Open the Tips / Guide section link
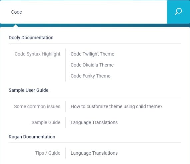Screen dimensions: 190x164 point(48,153)
